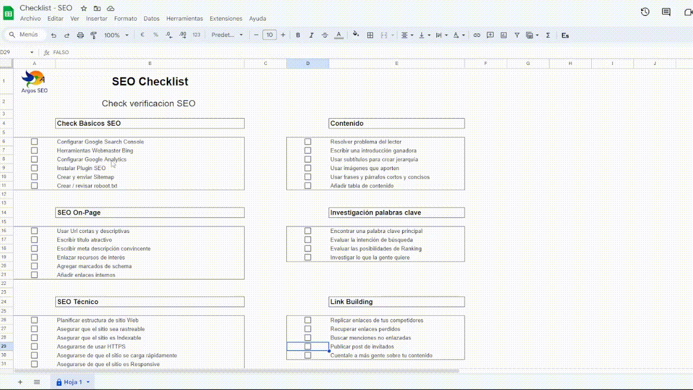Viewport: 693px width, 390px height.
Task: Open the fill color picker
Action: click(356, 35)
